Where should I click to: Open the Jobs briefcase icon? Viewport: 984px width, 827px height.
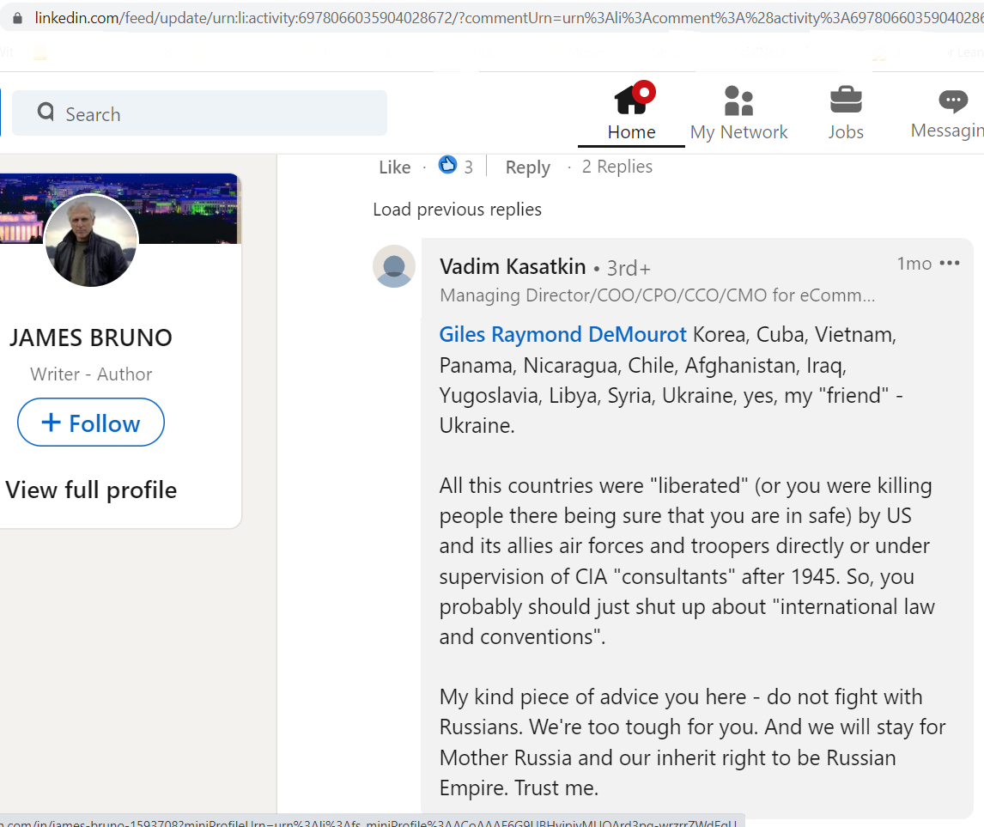(846, 99)
